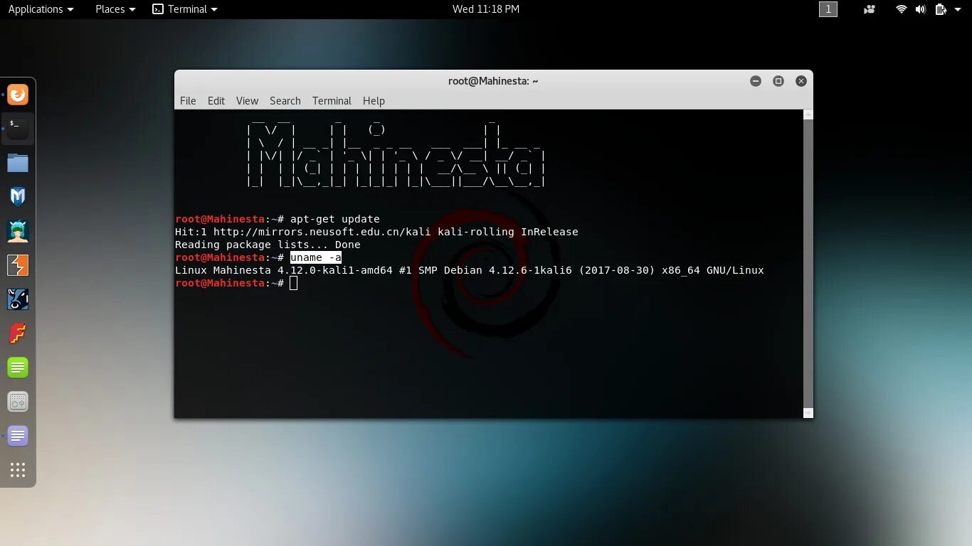
Task: Minimize the terminal window
Action: 756,81
